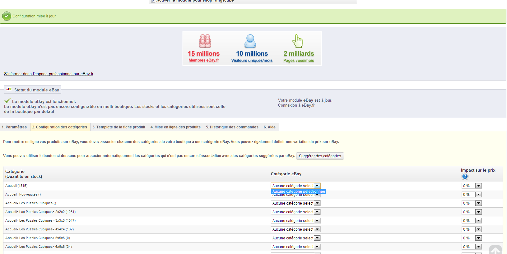Open the price impact help question mark
Image resolution: width=507 pixels, height=254 pixels.
click(465, 177)
